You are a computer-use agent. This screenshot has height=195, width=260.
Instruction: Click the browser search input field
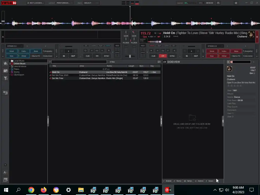(79, 62)
